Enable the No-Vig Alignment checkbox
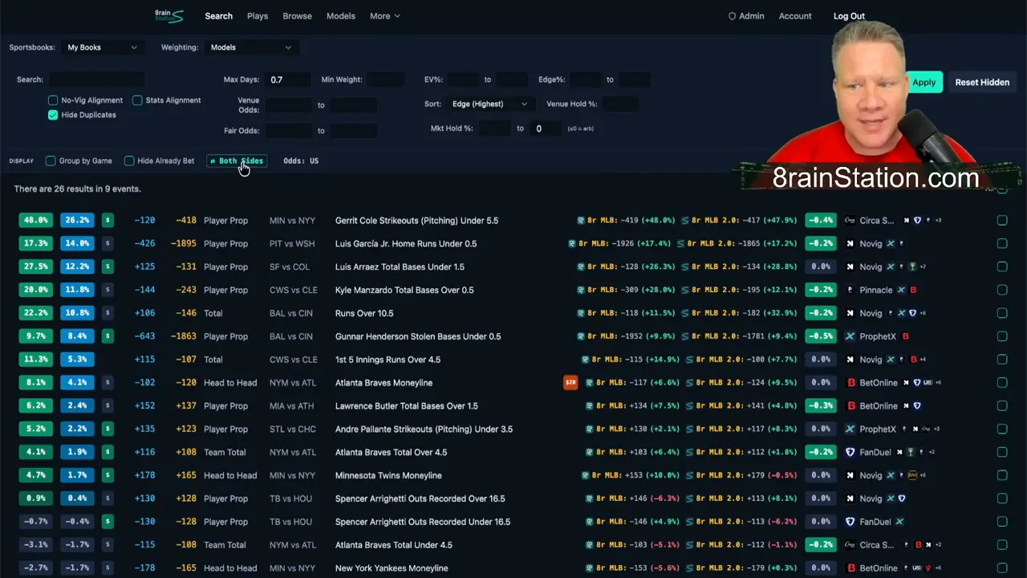 point(53,100)
